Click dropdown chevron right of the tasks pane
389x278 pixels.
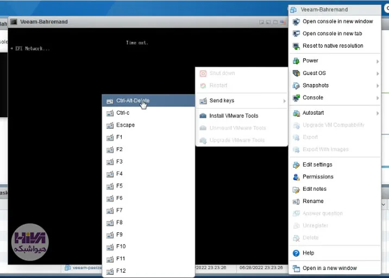click(383, 205)
